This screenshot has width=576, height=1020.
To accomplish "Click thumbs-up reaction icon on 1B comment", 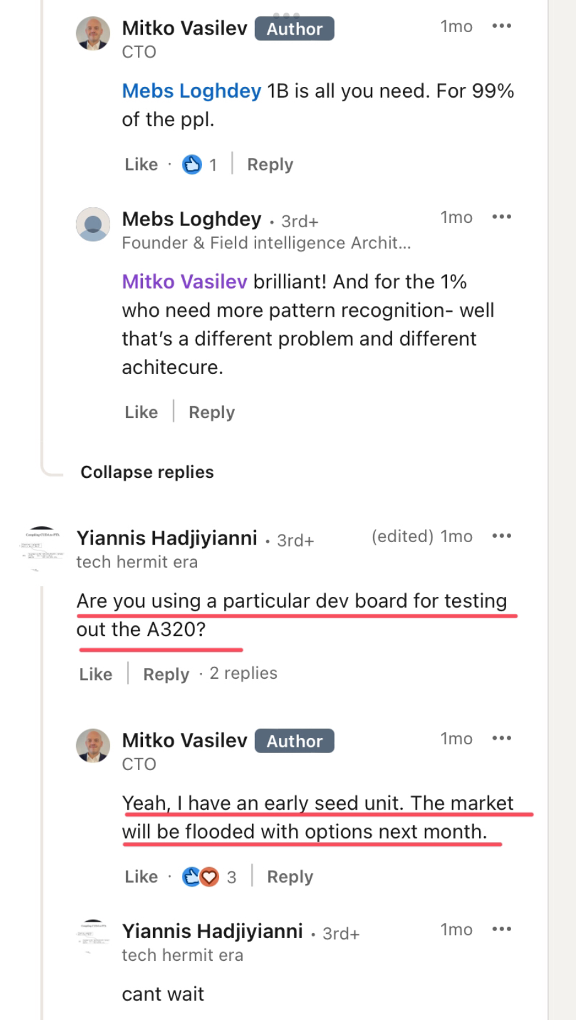I will pos(191,165).
